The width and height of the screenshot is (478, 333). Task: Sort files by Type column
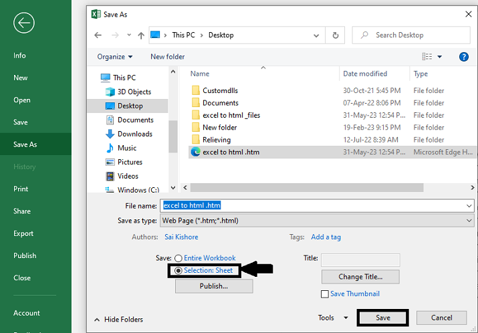tap(421, 74)
